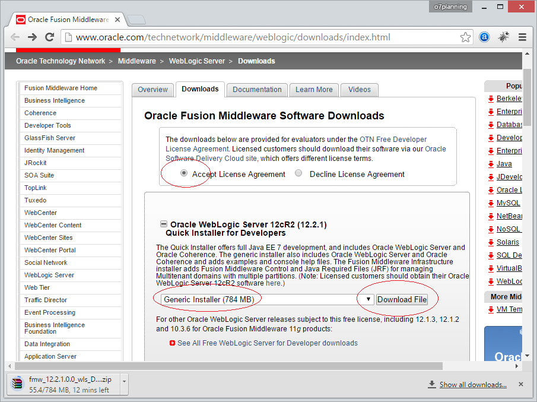Open the Oracle Software Delivery Cloud link
Viewport: 537px width, 402px height.
tap(306, 154)
